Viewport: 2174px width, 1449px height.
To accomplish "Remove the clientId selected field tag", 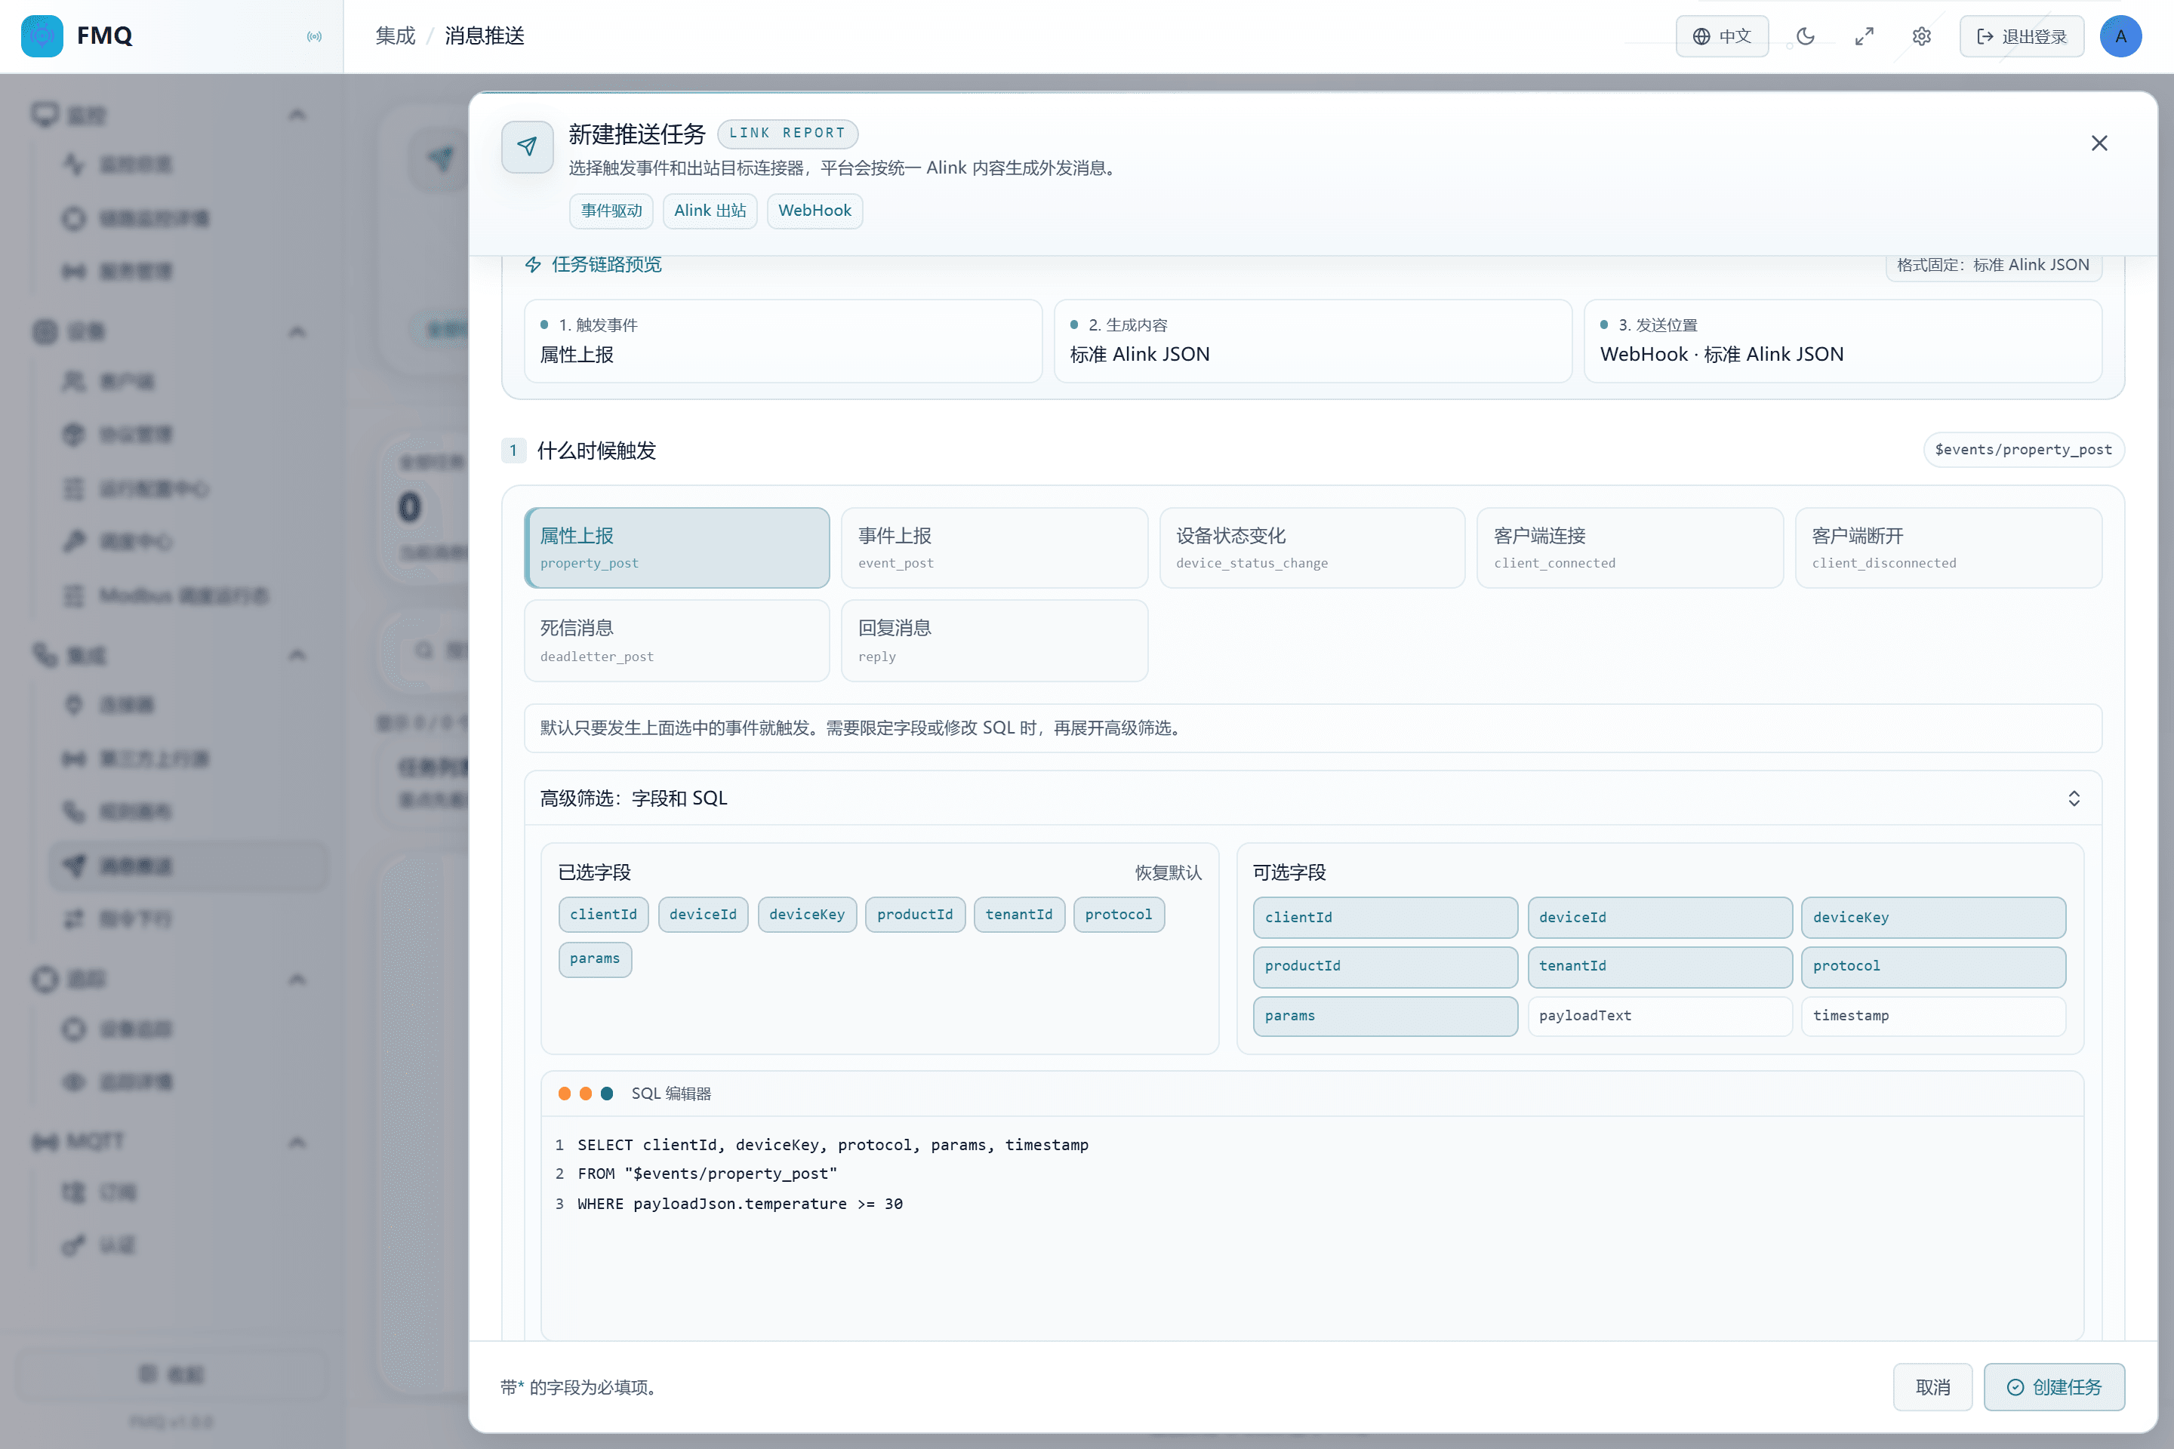I will point(604,915).
